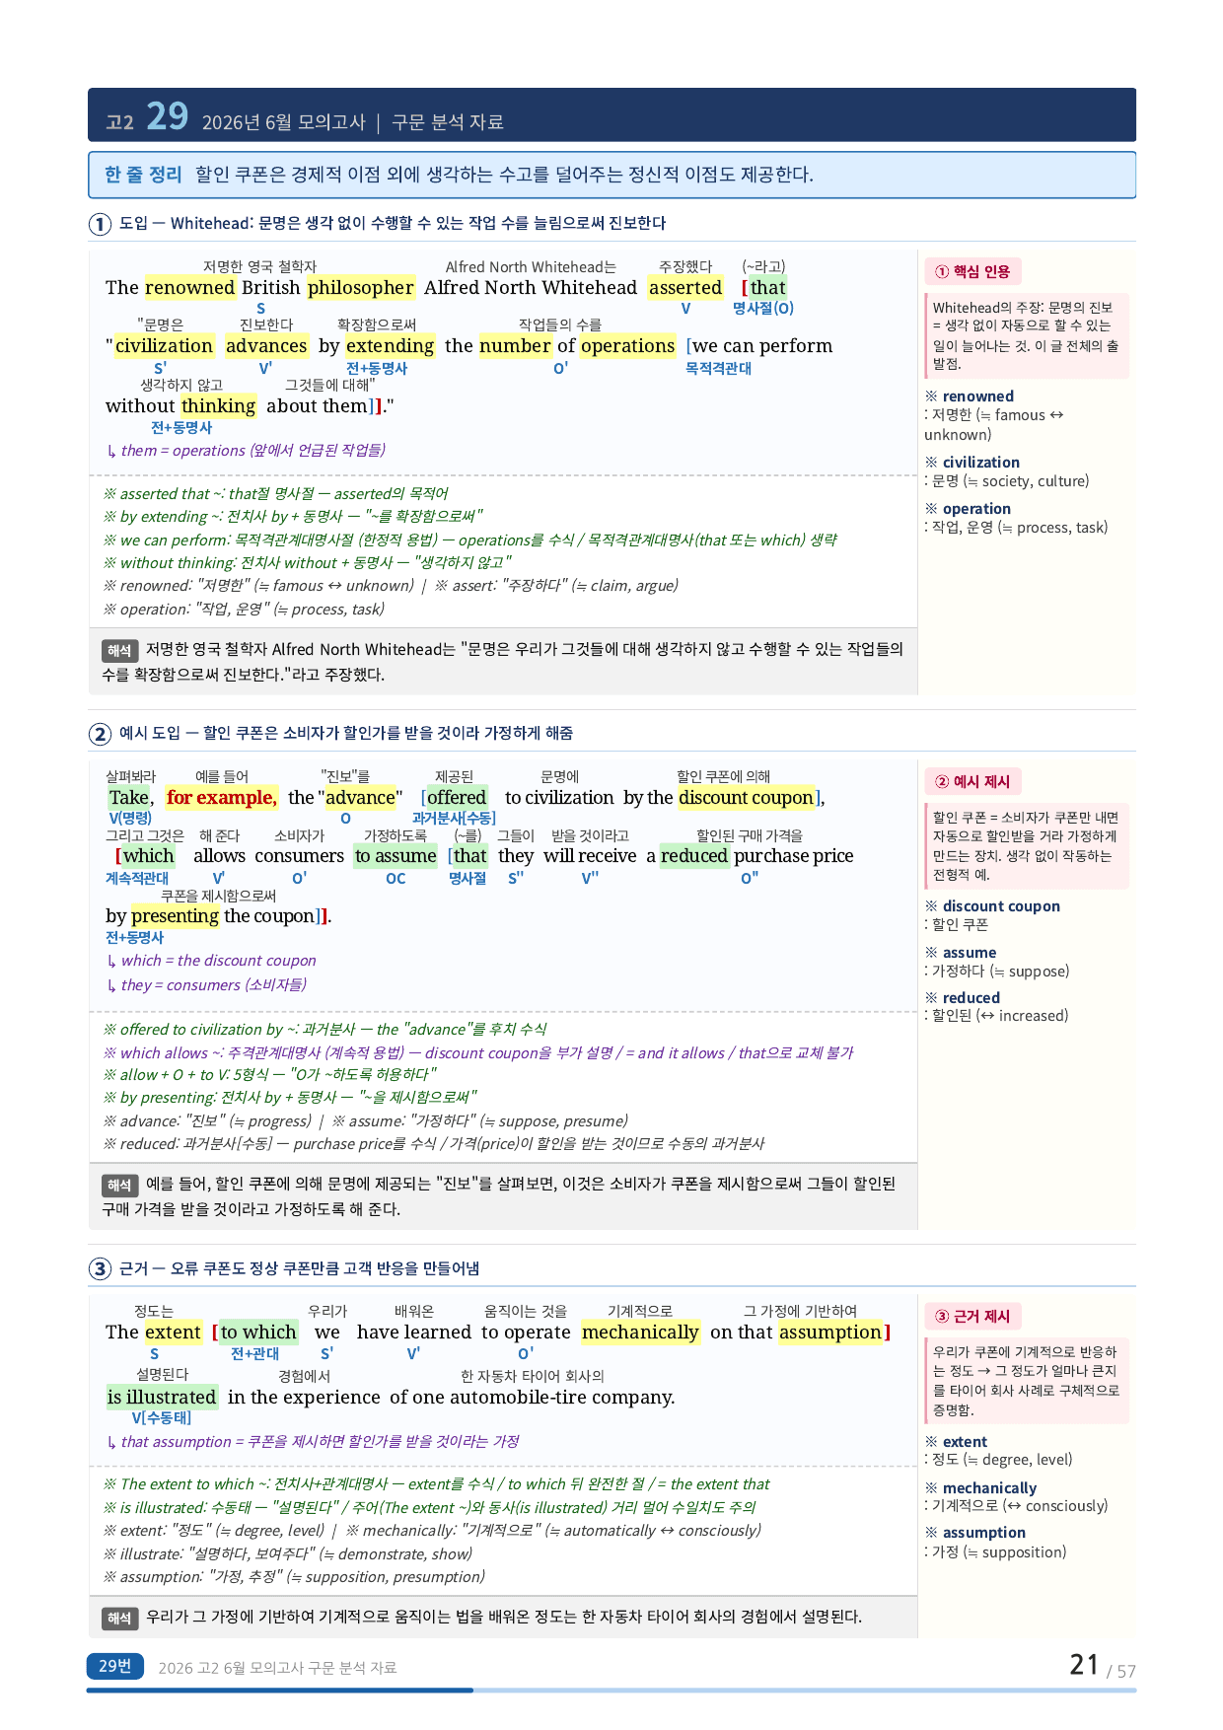
Task: Click the "③ 근거 제시" sidebar tag
Action: tap(972, 1316)
